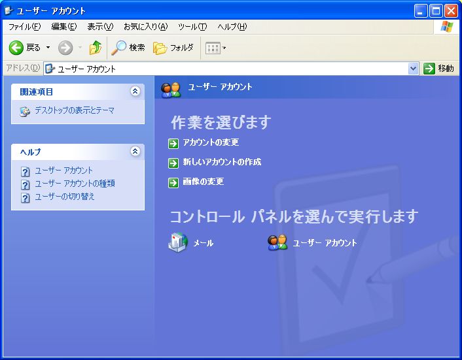Open the 編集(E) menu

tap(64, 27)
